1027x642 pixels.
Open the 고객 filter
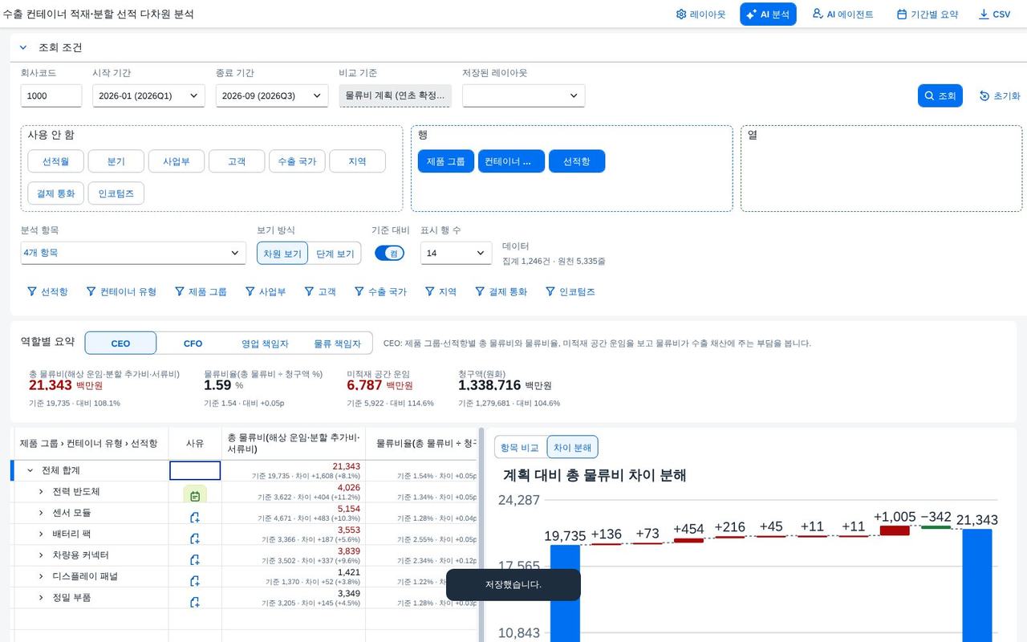coord(320,292)
